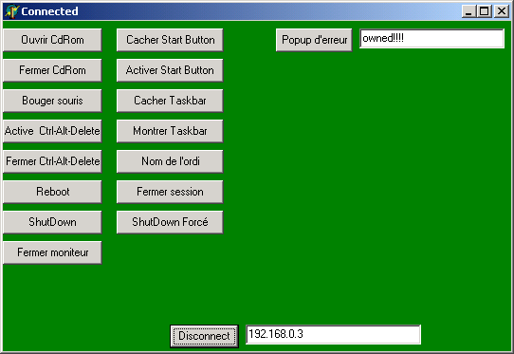Click the Reboot button
The height and width of the screenshot is (354, 514).
click(52, 192)
